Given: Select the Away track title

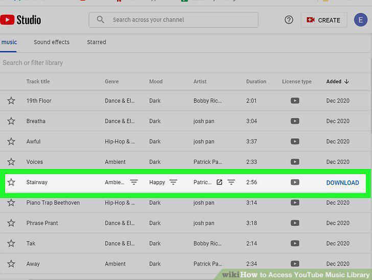Looking at the screenshot, I should pyautogui.click(x=33, y=264).
